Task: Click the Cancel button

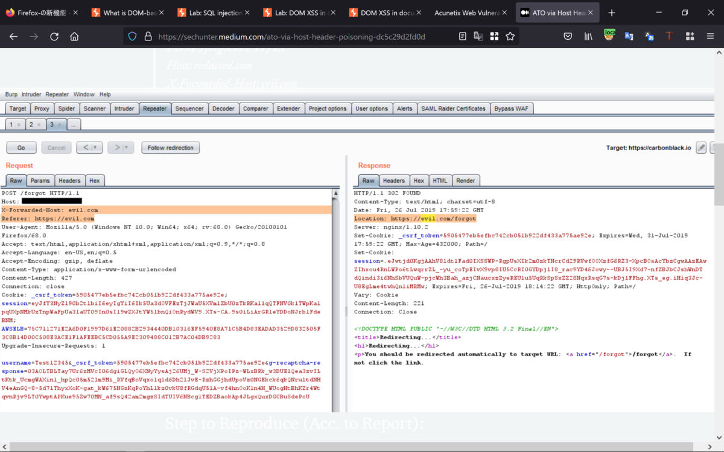Action: click(x=56, y=148)
